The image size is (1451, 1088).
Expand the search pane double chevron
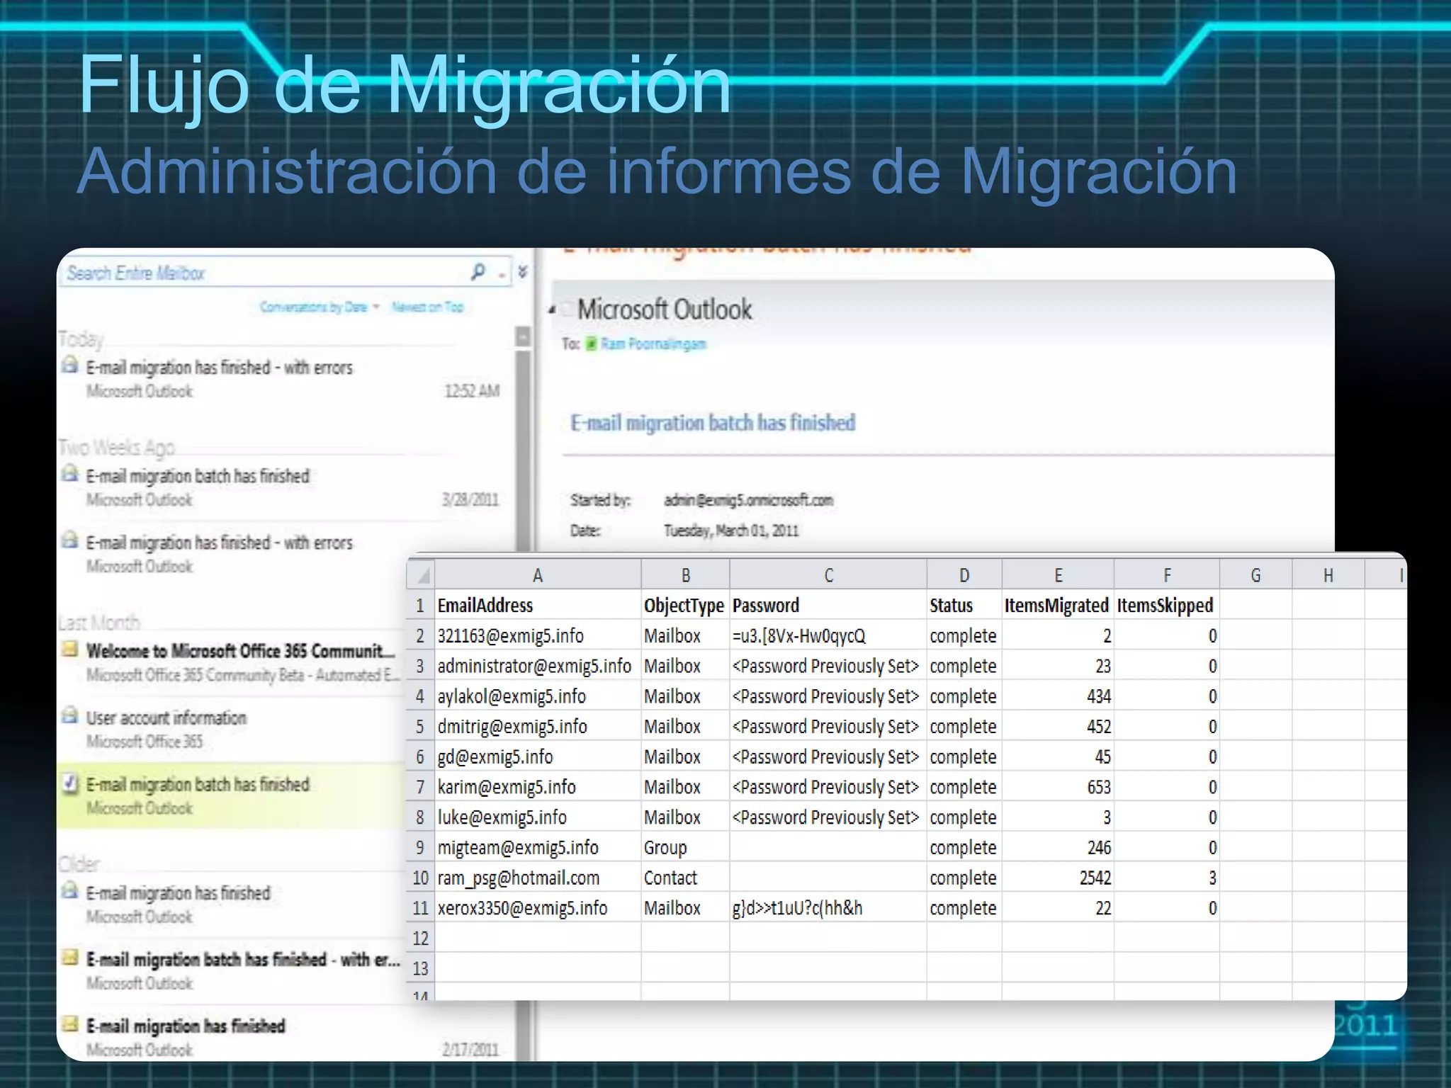click(523, 272)
